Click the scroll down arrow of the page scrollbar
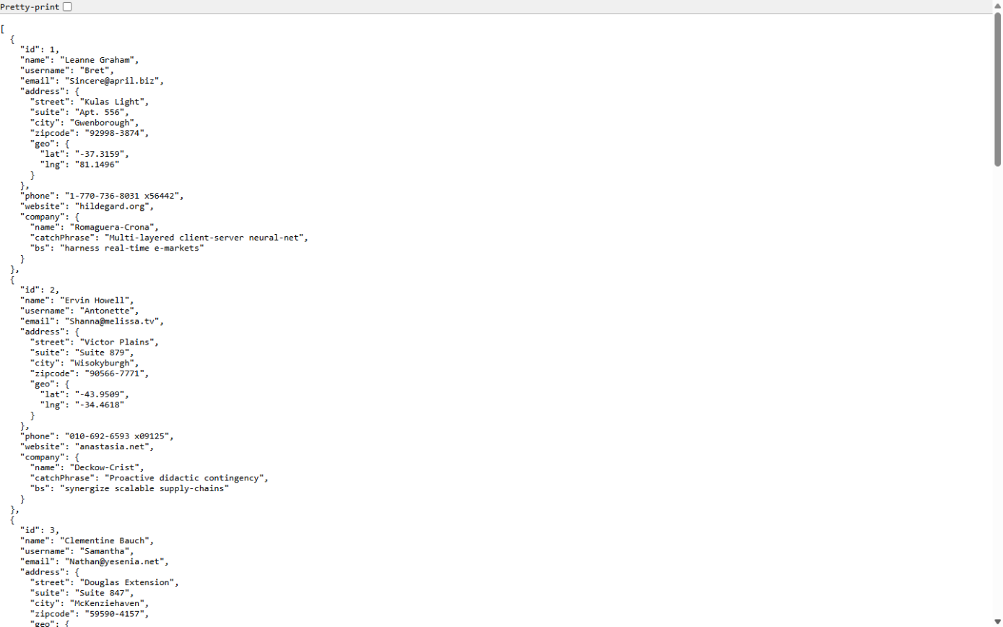The width and height of the screenshot is (1003, 627). click(997, 622)
